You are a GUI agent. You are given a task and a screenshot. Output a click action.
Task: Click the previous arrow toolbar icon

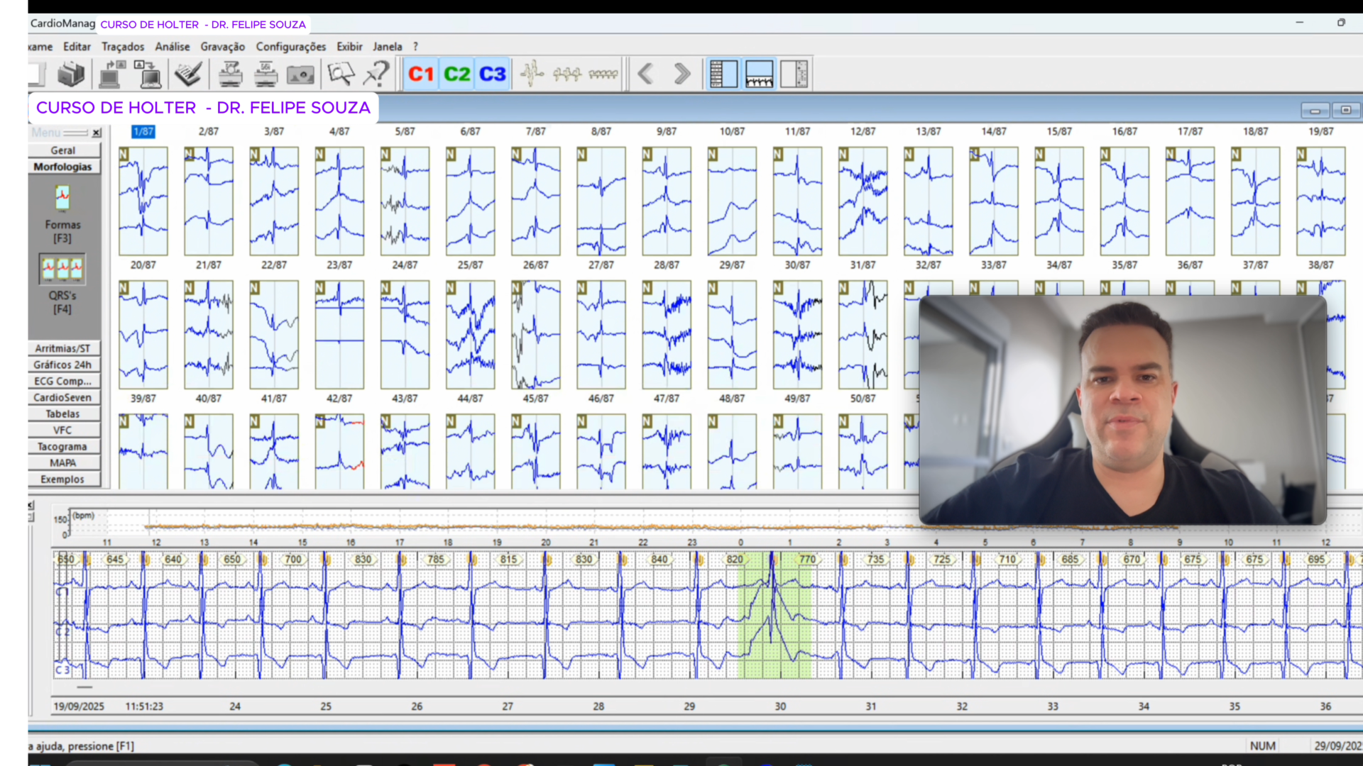tap(645, 74)
